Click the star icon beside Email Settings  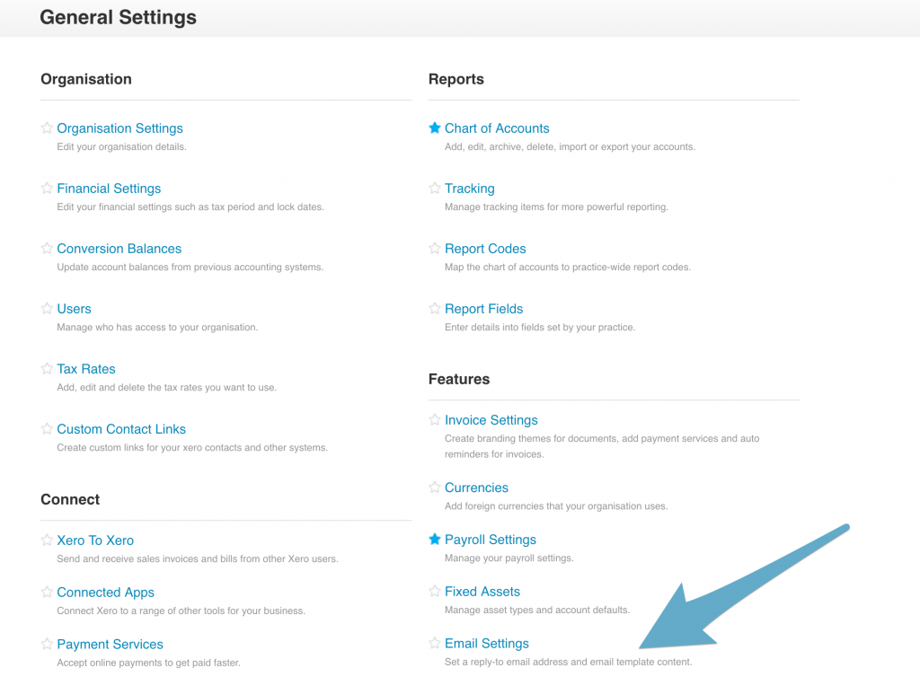[435, 644]
